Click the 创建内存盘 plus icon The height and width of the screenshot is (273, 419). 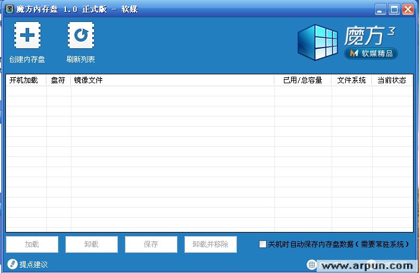[x=27, y=35]
